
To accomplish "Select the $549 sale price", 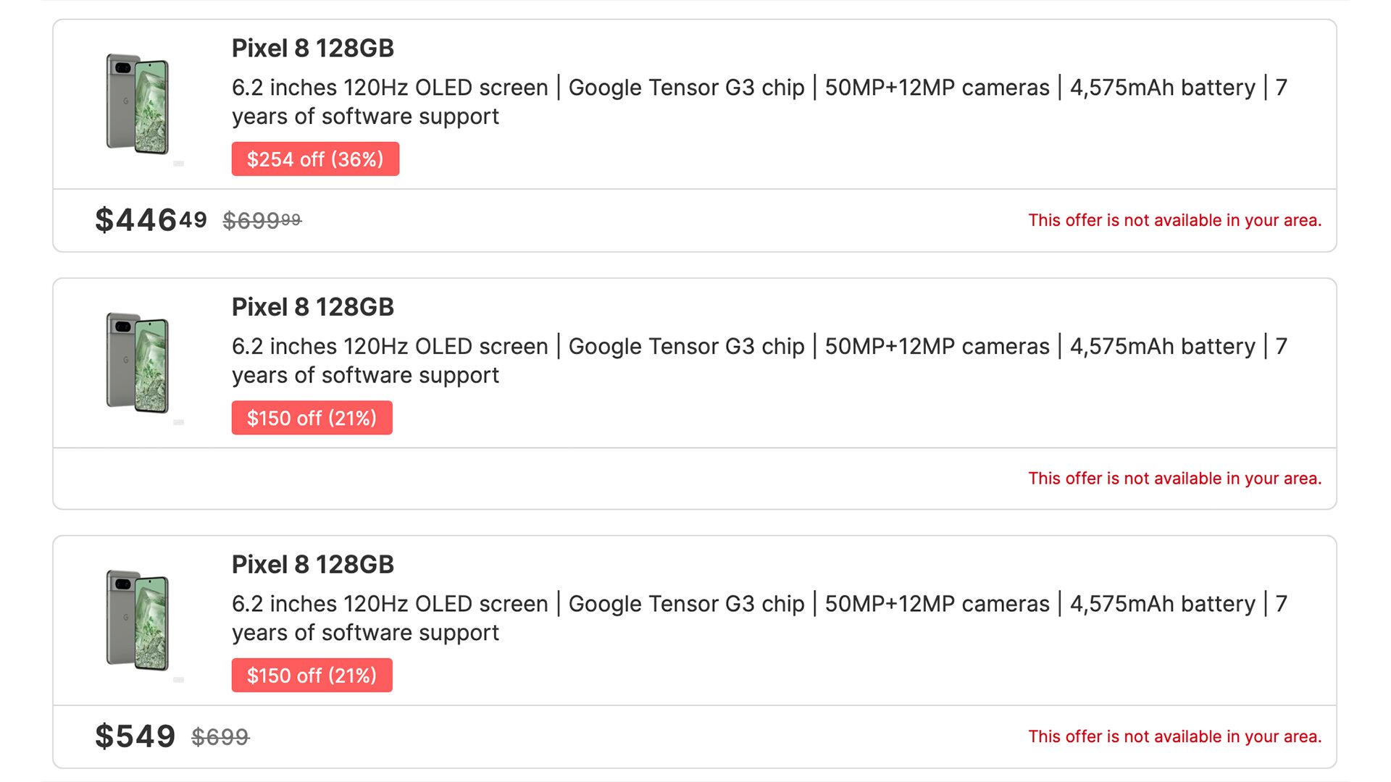I will [x=135, y=736].
